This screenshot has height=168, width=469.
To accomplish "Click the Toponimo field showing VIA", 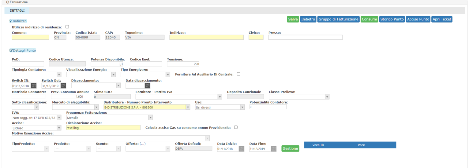I will point(144,37).
